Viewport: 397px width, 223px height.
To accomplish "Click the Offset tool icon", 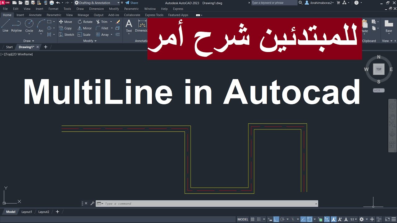I will pyautogui.click(x=118, y=35).
